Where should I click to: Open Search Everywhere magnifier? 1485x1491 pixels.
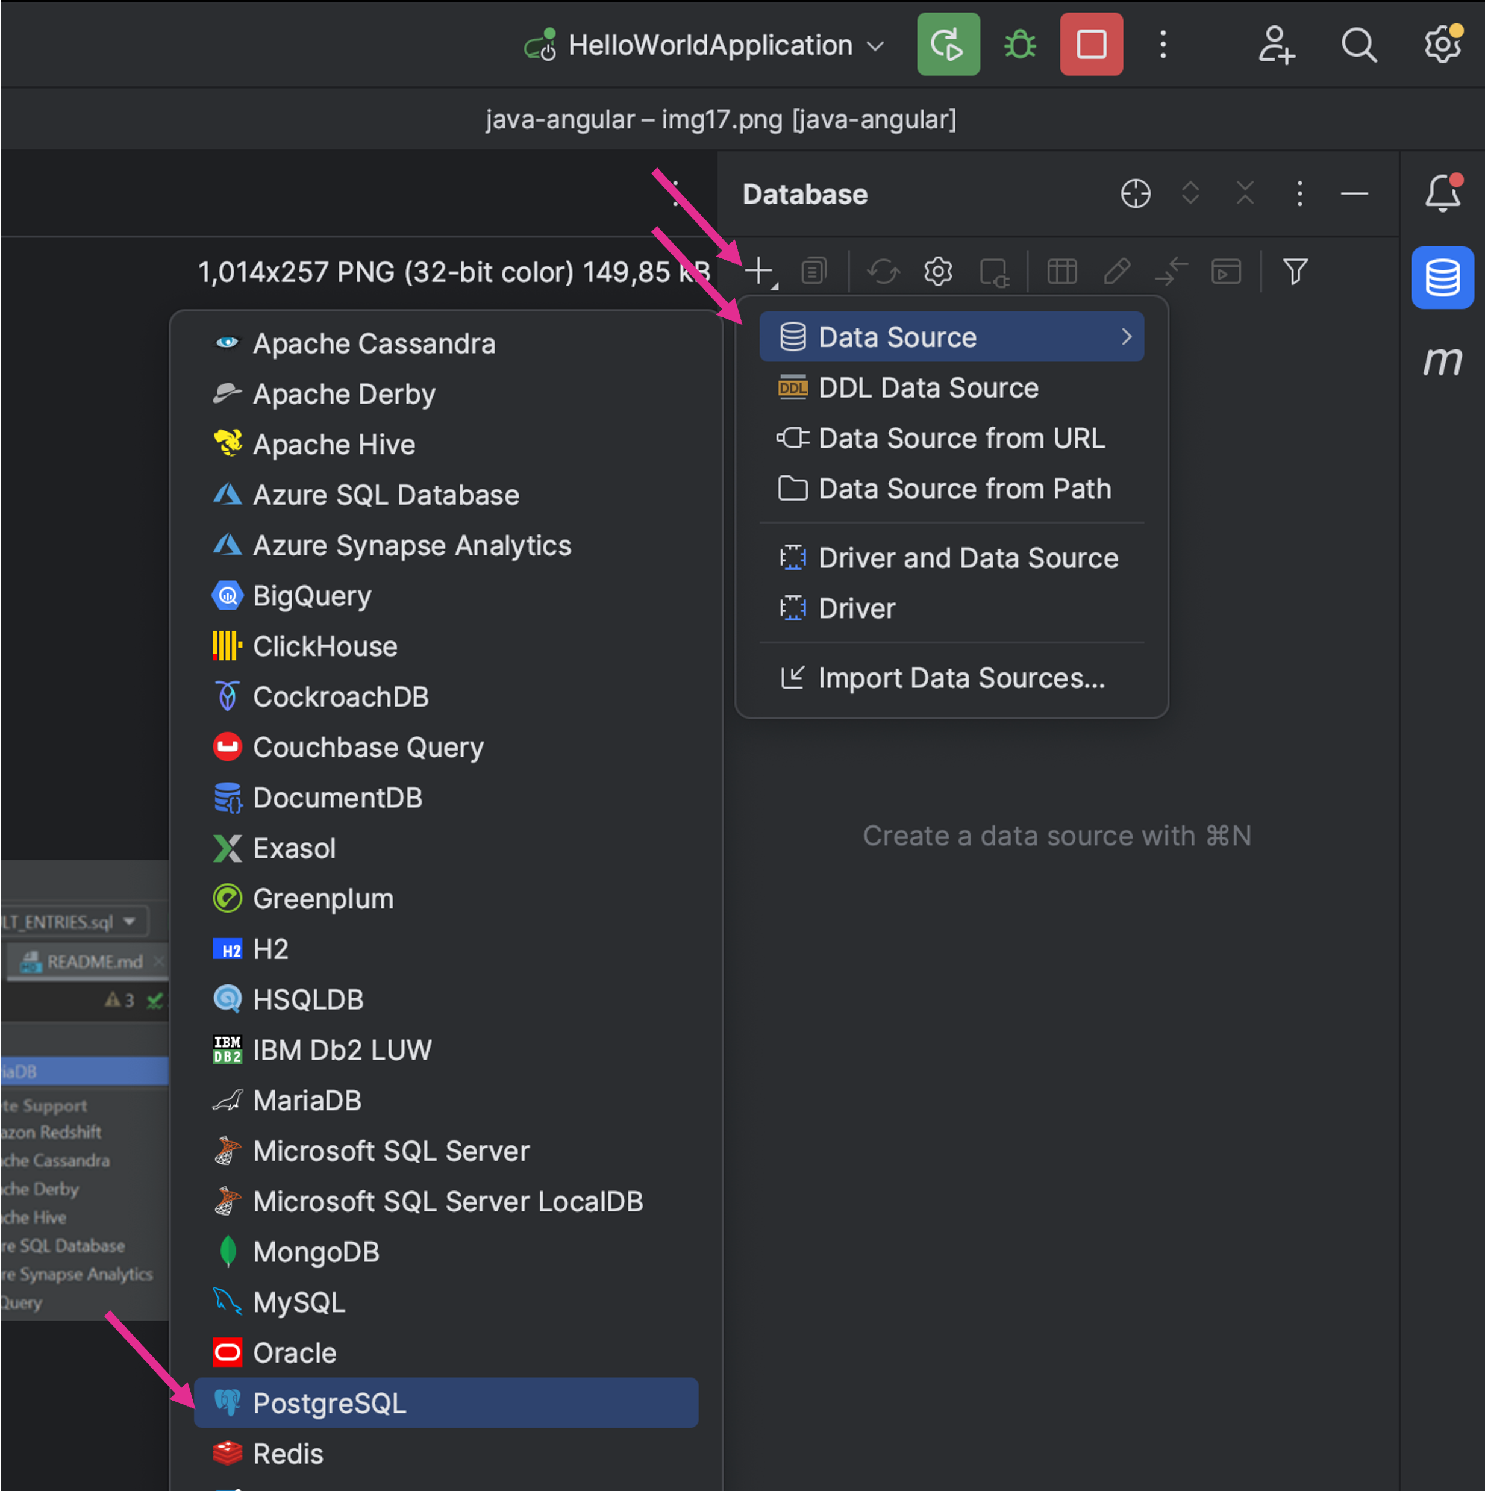click(1359, 45)
